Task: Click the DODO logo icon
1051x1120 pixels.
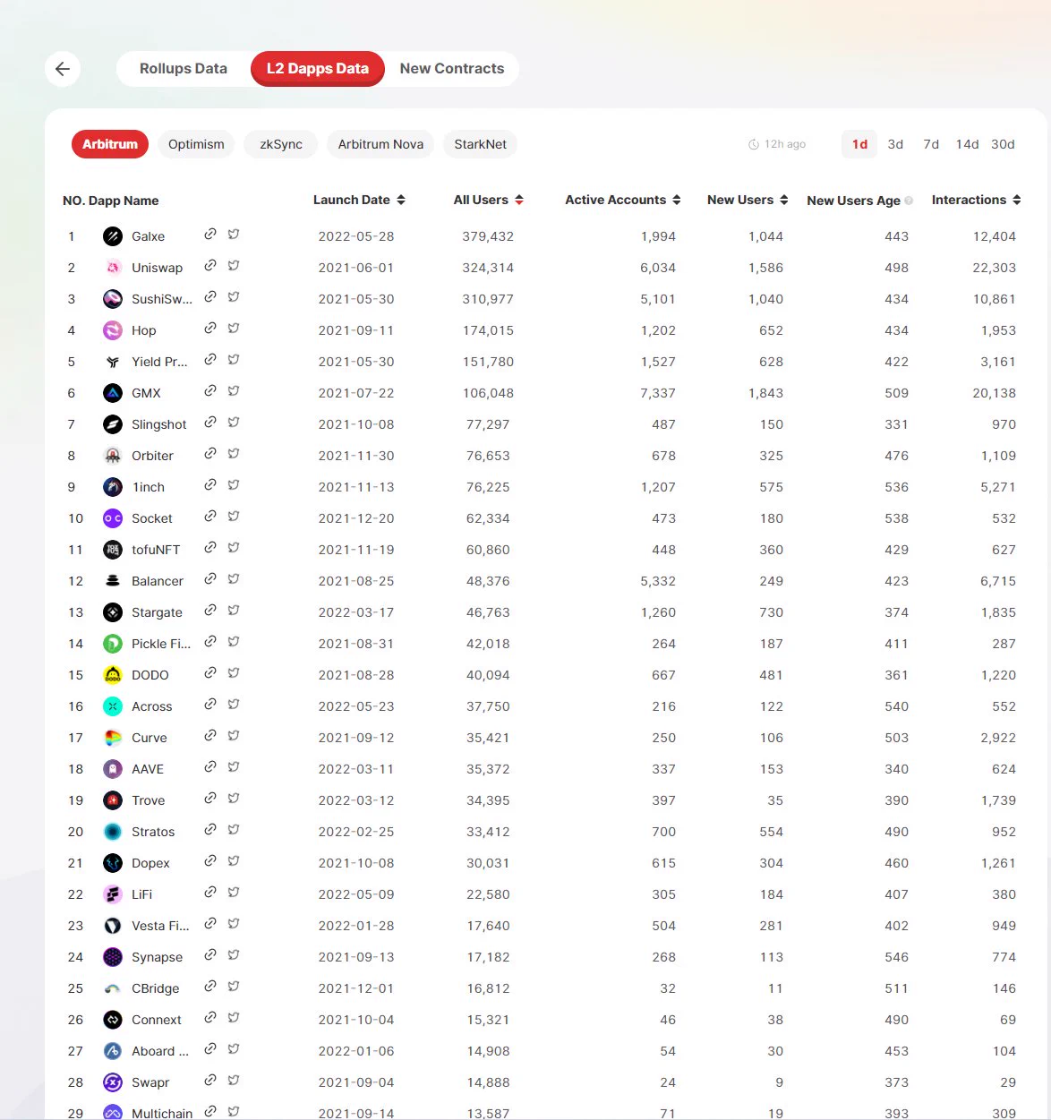Action: point(113,675)
